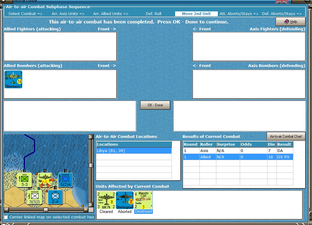Click the Round column header

191,144
